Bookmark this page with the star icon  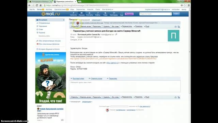pos(185,5)
